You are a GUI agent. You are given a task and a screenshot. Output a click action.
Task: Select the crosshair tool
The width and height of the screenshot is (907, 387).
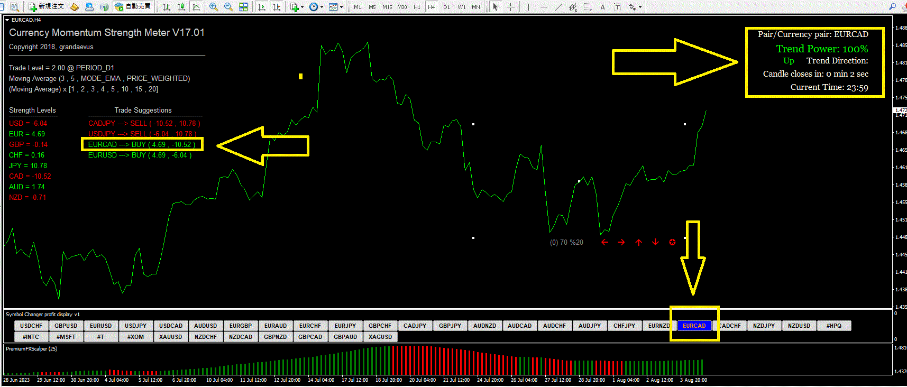point(510,7)
